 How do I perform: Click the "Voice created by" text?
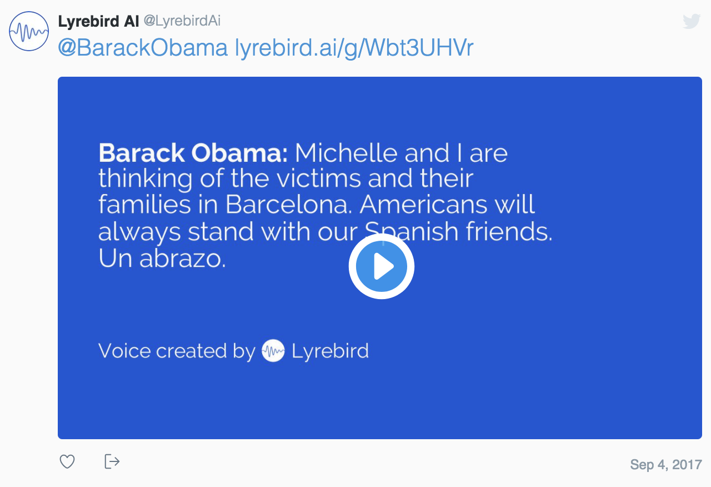(x=176, y=351)
